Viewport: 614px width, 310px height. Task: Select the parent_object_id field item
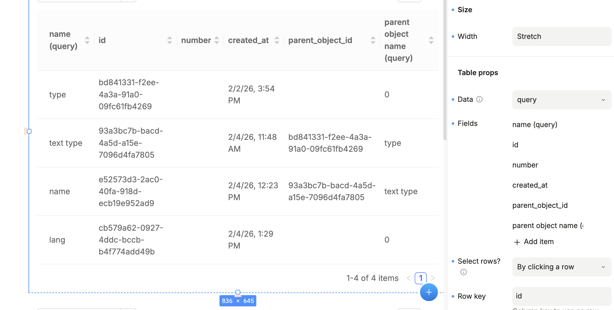(x=540, y=205)
